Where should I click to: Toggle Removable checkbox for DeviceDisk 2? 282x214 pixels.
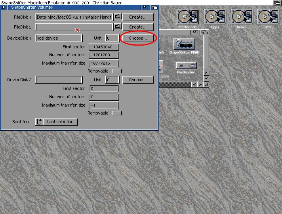click(117, 113)
